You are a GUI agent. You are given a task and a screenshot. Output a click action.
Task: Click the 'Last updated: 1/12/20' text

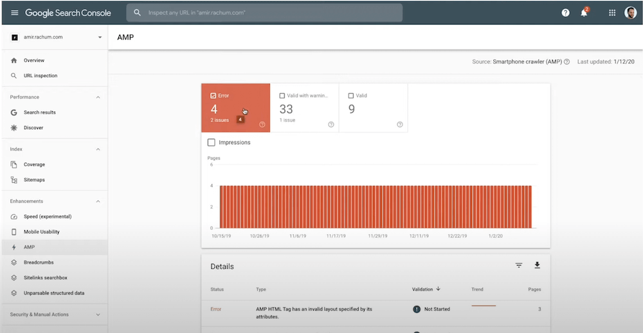pyautogui.click(x=606, y=62)
